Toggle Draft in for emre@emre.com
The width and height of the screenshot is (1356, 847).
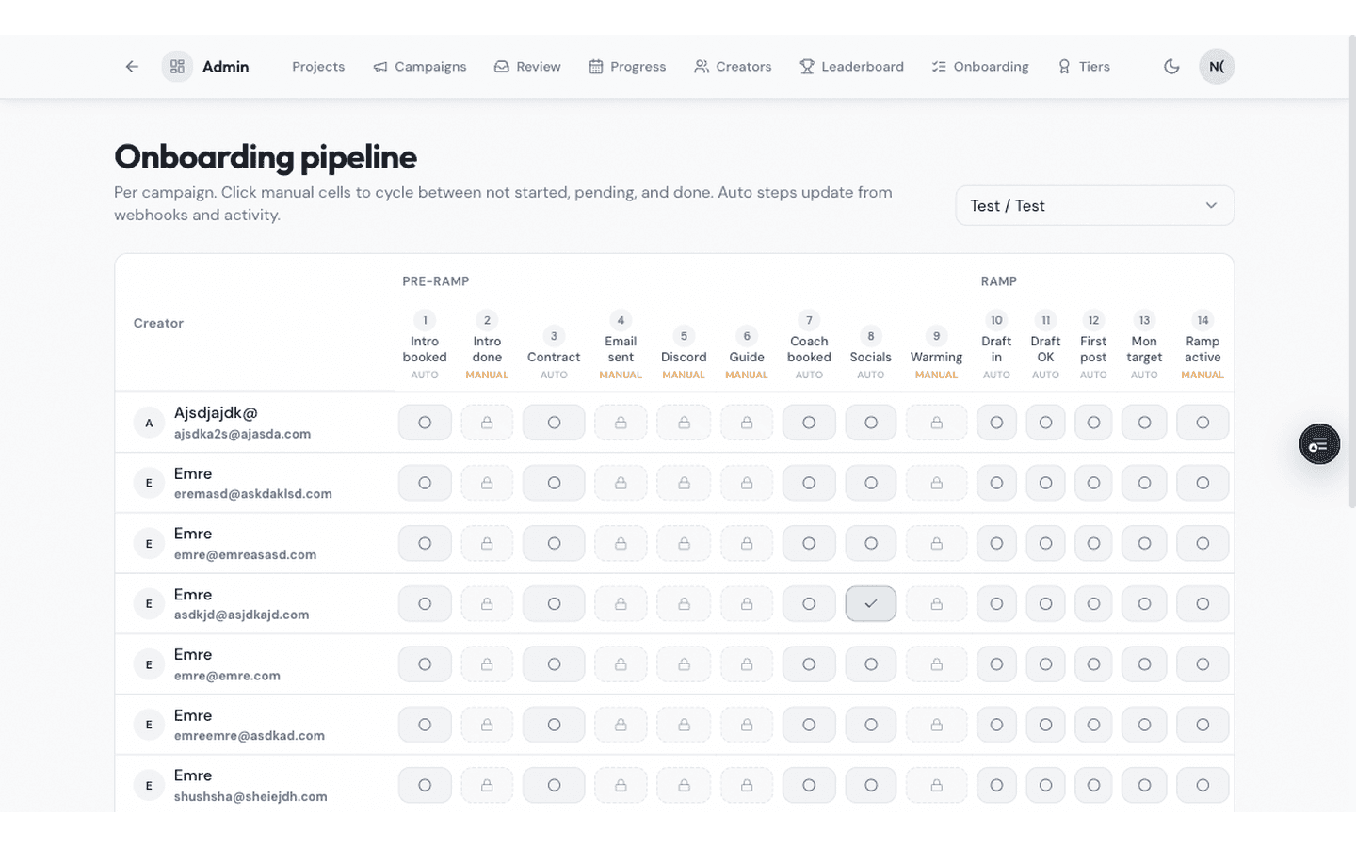point(996,664)
